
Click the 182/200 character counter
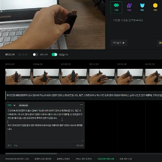[x=79, y=145]
